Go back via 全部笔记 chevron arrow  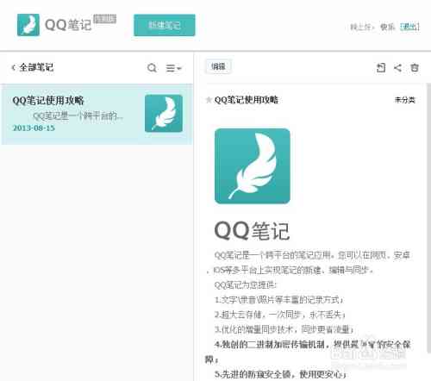coord(13,67)
